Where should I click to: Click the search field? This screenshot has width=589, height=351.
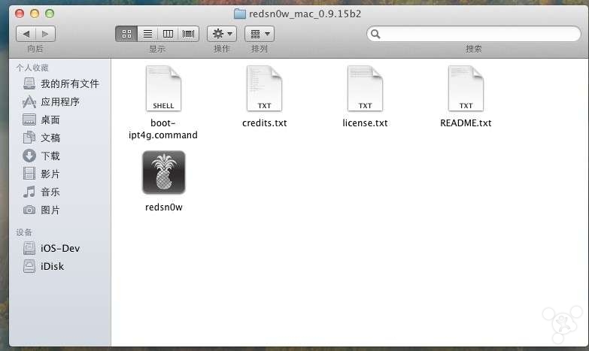pos(474,34)
